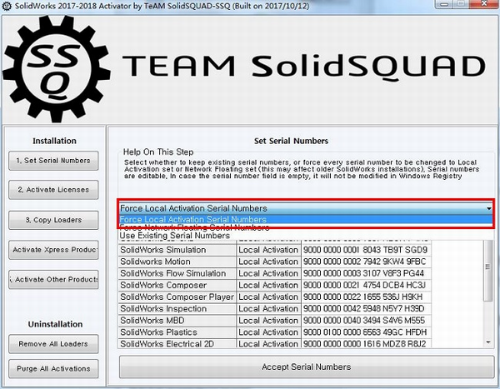
Task: Select the 'SolidWorks Composer' product cell
Action: point(177,286)
